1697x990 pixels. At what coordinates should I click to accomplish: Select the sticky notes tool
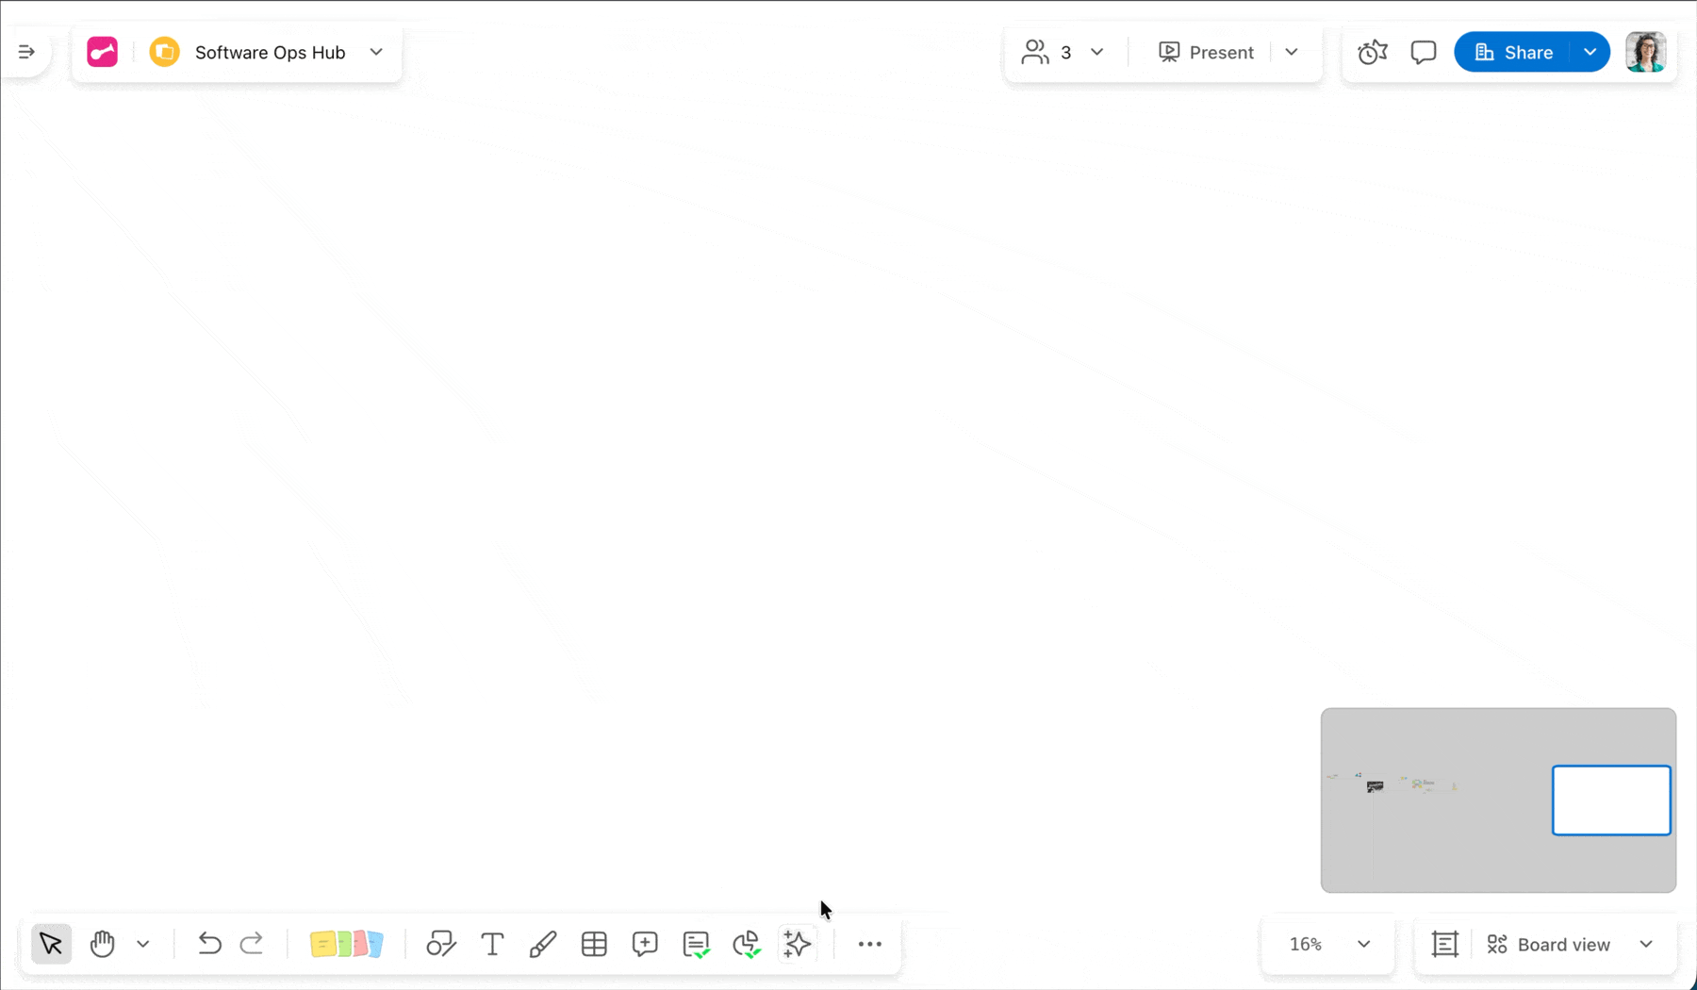coord(347,944)
